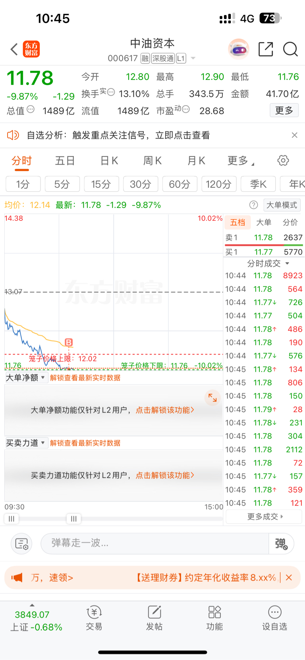The width and height of the screenshot is (305, 660).
Task: Open the search magnifier icon
Action: (290, 49)
